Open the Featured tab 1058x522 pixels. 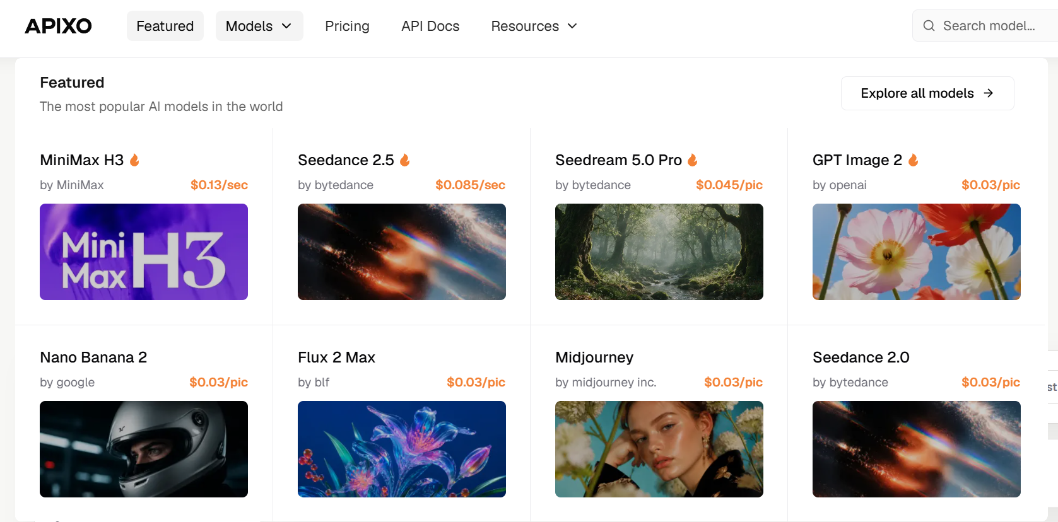click(165, 26)
